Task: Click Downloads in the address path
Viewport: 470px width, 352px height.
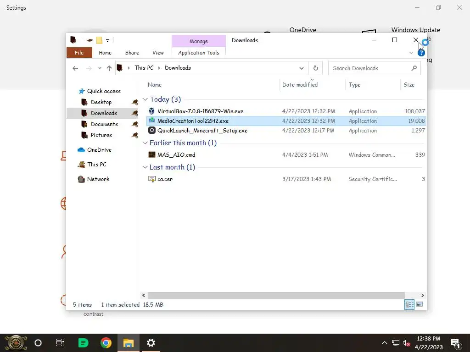Action: coord(178,68)
